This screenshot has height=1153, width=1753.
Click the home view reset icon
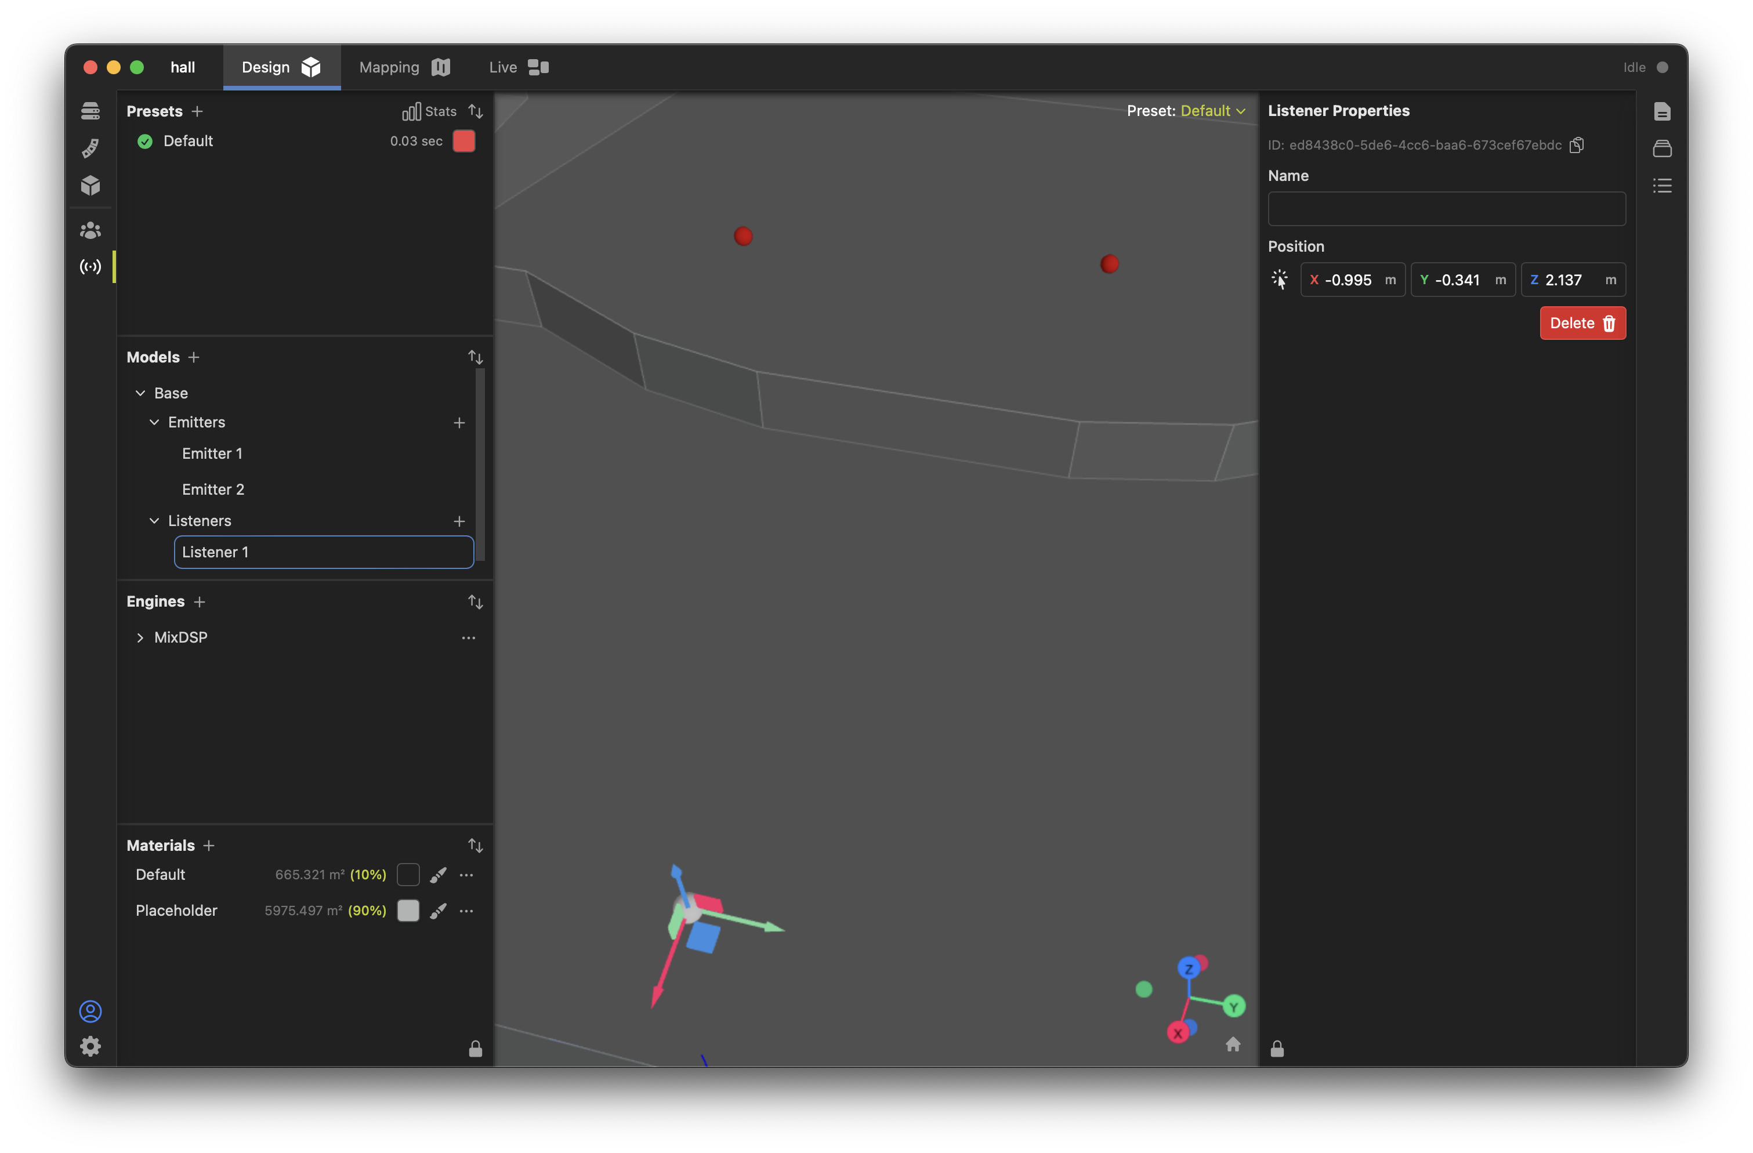tap(1233, 1044)
